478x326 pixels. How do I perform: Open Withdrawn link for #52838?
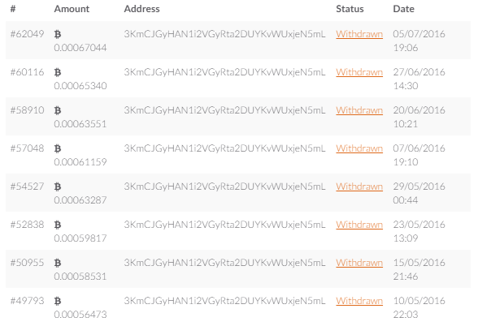(359, 225)
